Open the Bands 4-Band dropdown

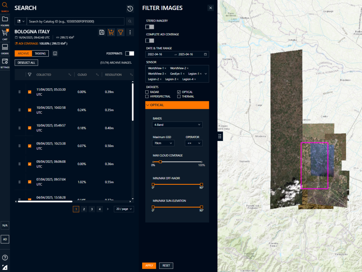tap(177, 125)
